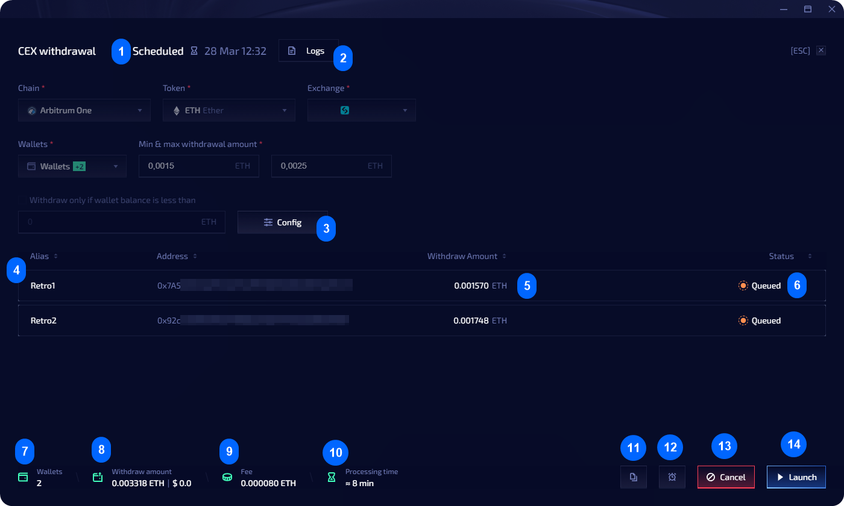Click the Ethereum icon in Token field
Screen dimensions: 844x506
pos(177,111)
